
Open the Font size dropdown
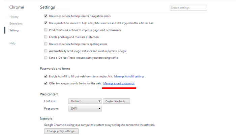[x=85, y=101]
